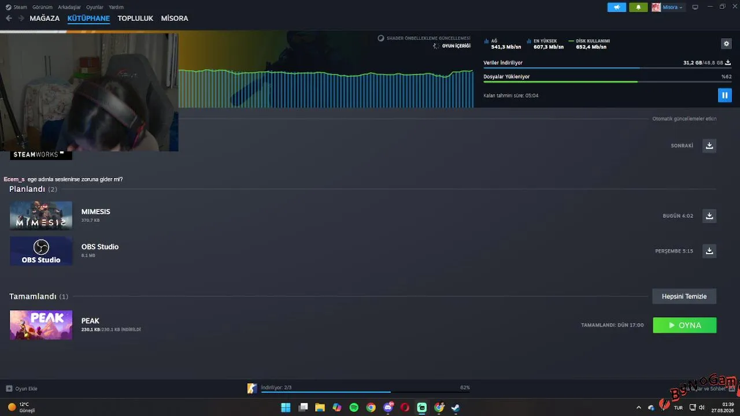Click the Veriler İndiriliyor progress bar
Screen dimensions: 740x416
(607, 68)
